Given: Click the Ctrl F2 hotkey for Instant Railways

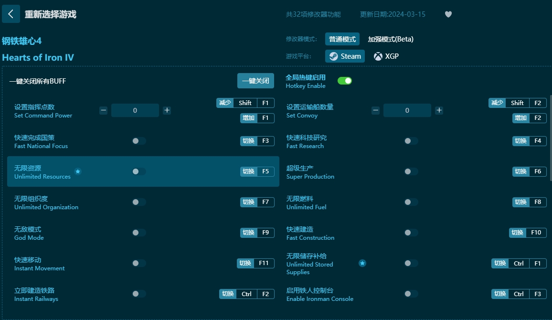Looking at the screenshot, I should (246, 294).
